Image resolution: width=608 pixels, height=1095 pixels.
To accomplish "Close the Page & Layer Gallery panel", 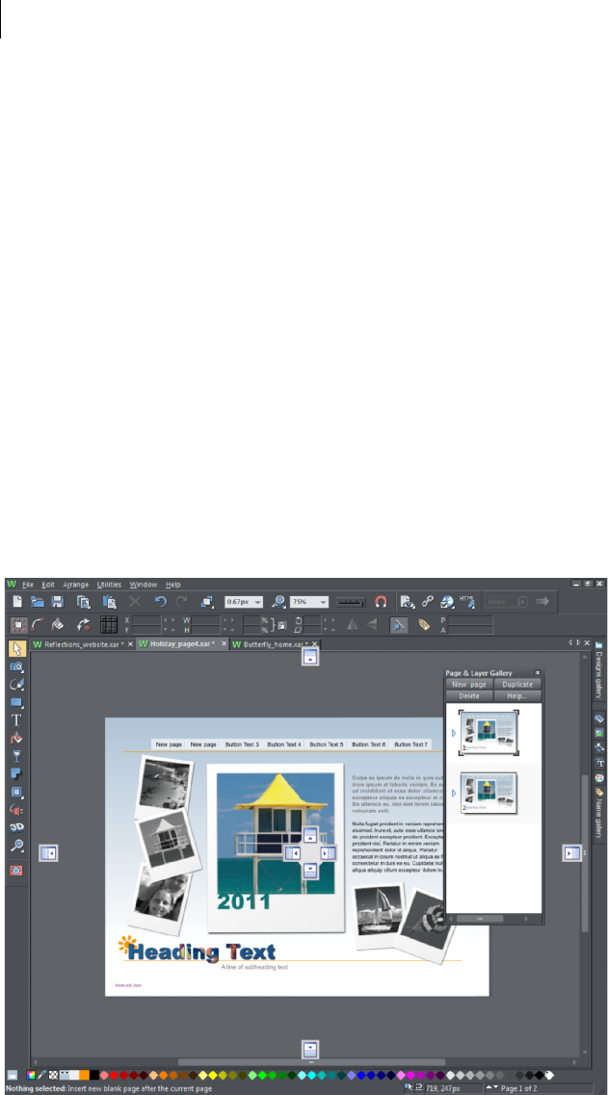I will 538,672.
